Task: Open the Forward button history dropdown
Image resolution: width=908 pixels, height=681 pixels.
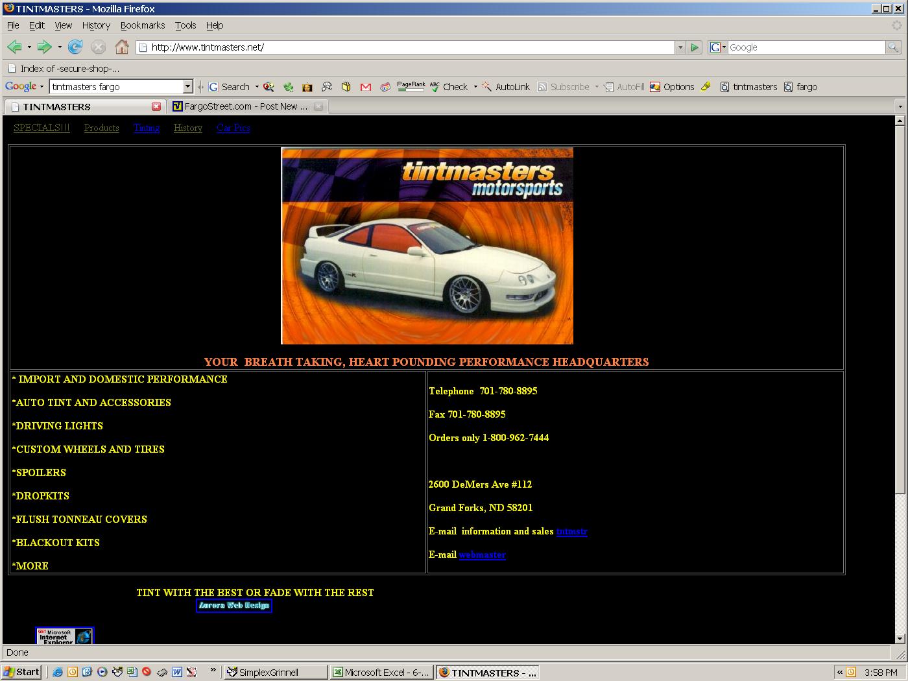Action: pyautogui.click(x=60, y=47)
